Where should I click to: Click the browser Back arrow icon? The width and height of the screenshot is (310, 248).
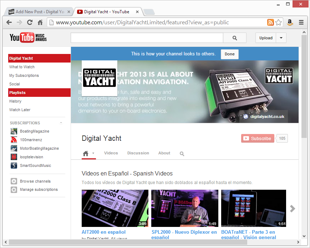(x=9, y=22)
